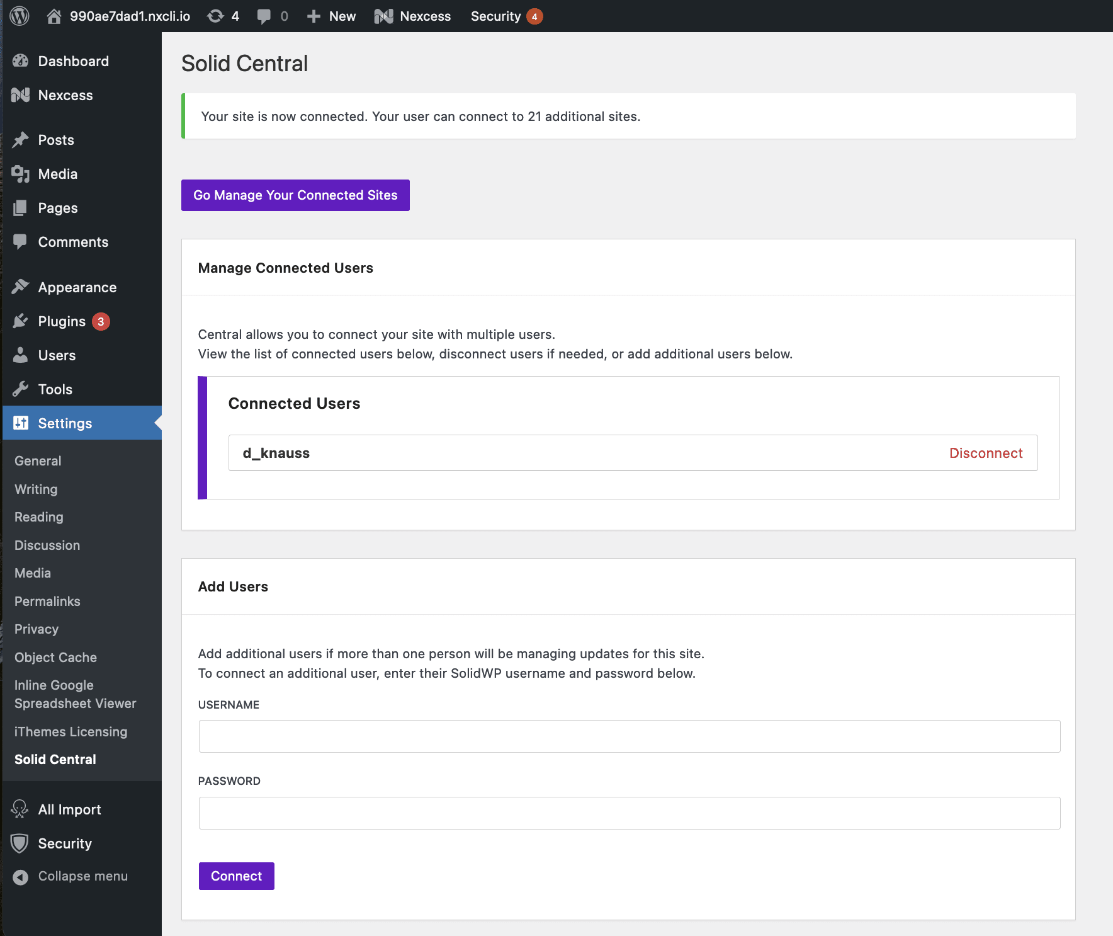Click the Pages icon
Viewport: 1113px width, 936px height.
(x=20, y=208)
